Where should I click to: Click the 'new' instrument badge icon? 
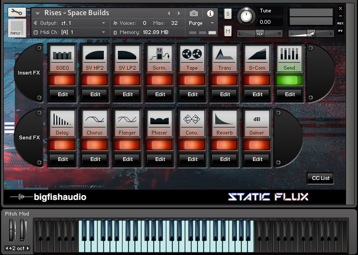pyautogui.click(x=17, y=28)
